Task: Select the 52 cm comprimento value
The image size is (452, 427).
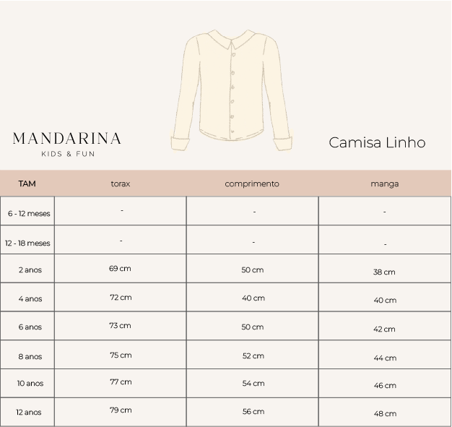Action: point(253,356)
